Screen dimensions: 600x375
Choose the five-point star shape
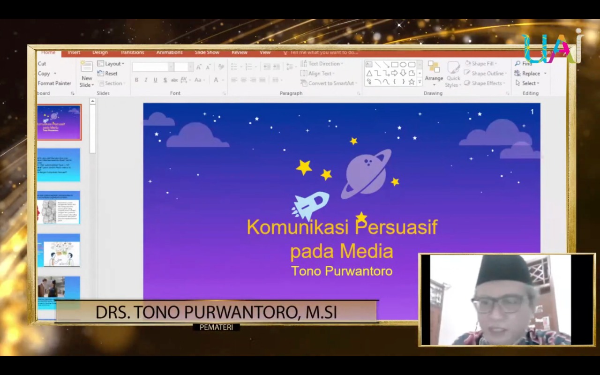[x=412, y=82]
